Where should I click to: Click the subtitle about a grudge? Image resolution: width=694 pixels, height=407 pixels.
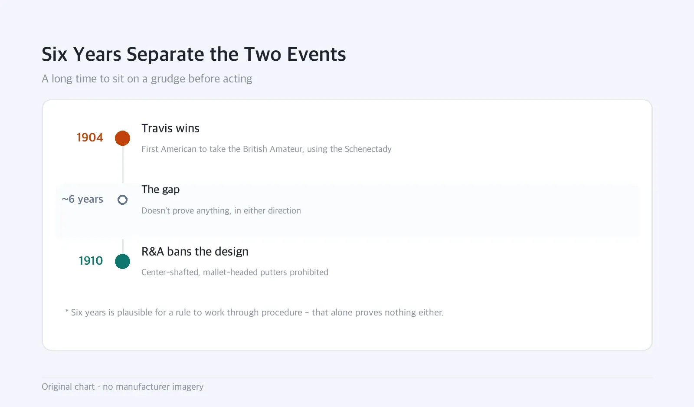[x=147, y=79]
